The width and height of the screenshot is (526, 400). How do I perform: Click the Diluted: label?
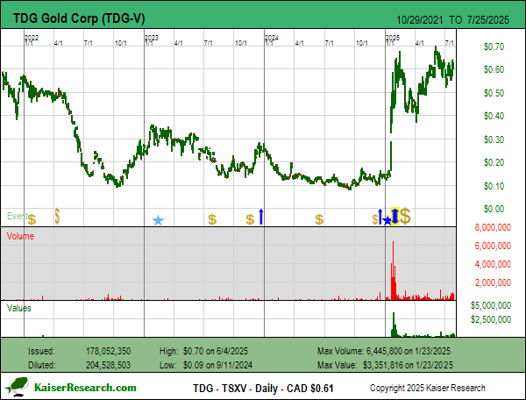(41, 365)
